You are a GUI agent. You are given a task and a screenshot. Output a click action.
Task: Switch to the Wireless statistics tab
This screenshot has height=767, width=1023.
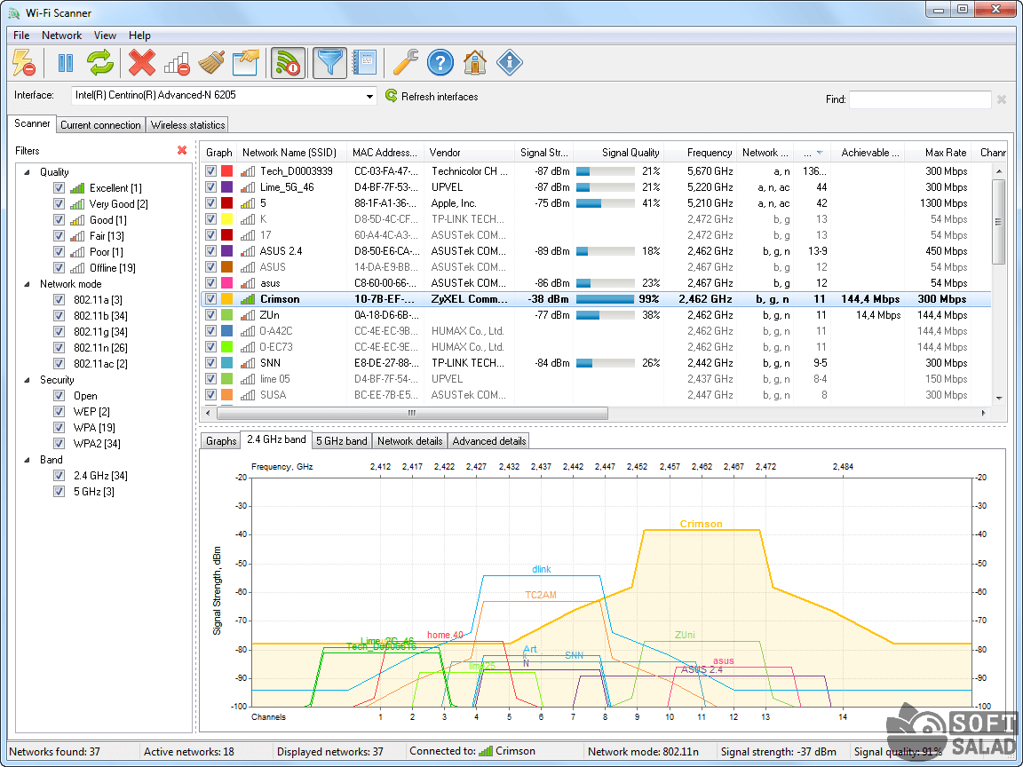click(188, 124)
